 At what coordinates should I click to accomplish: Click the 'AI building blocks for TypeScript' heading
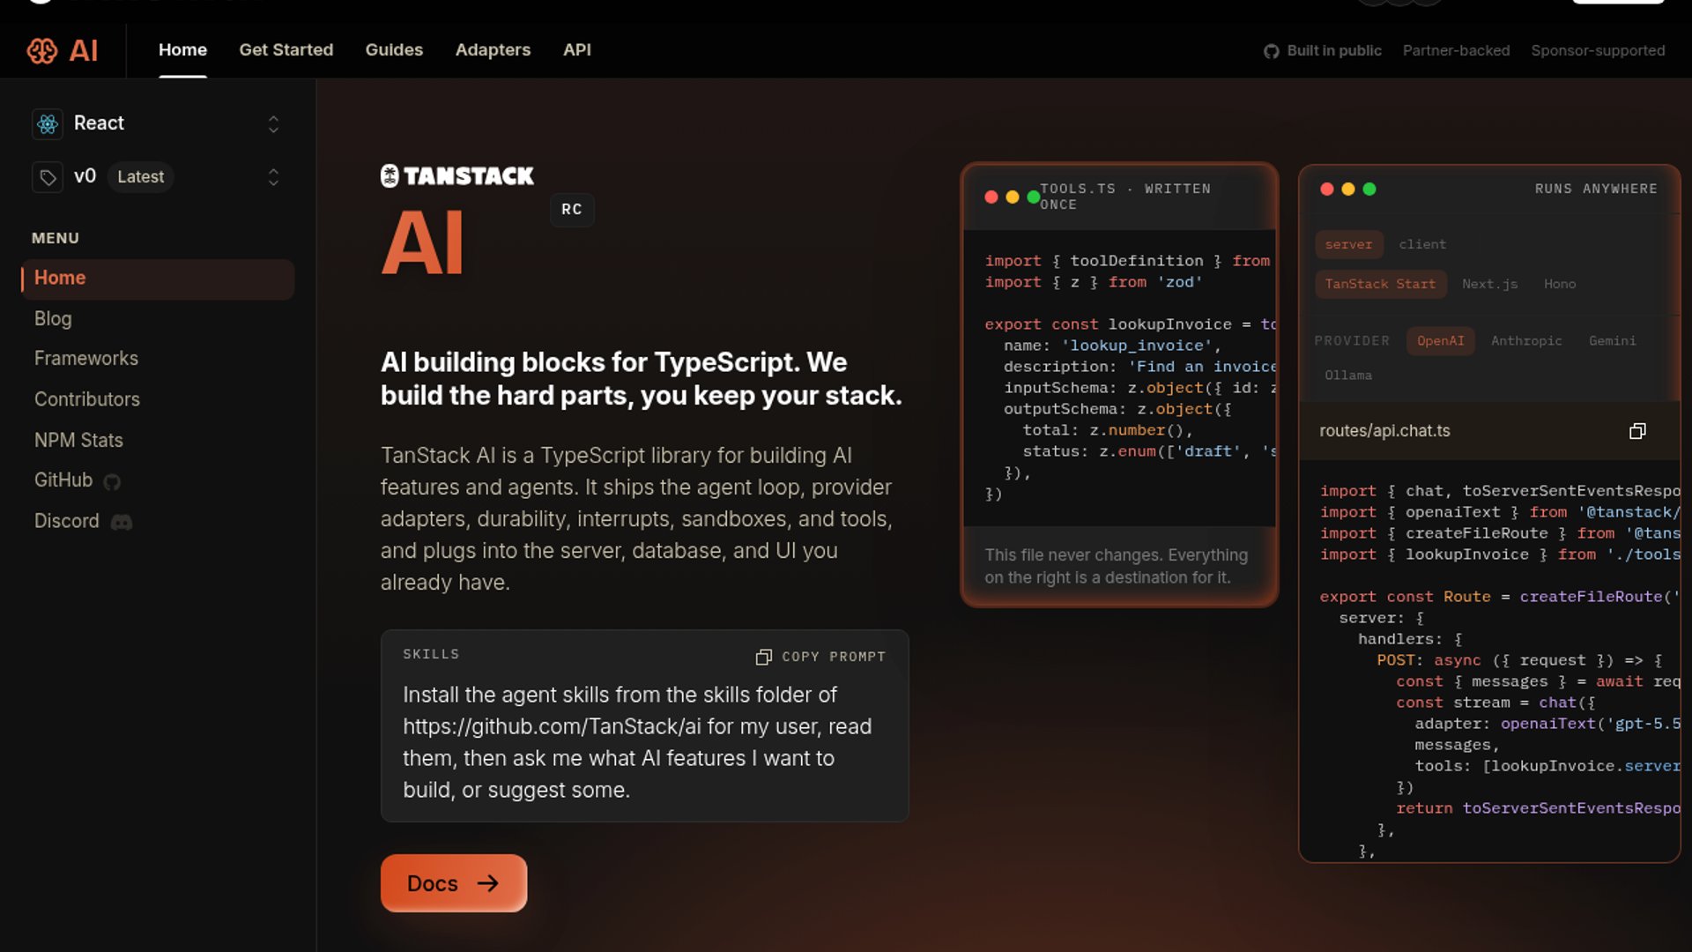pyautogui.click(x=642, y=379)
